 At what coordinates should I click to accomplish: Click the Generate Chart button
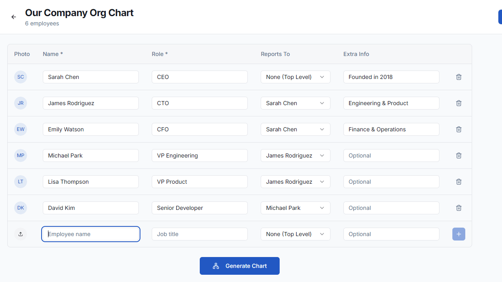pyautogui.click(x=239, y=265)
